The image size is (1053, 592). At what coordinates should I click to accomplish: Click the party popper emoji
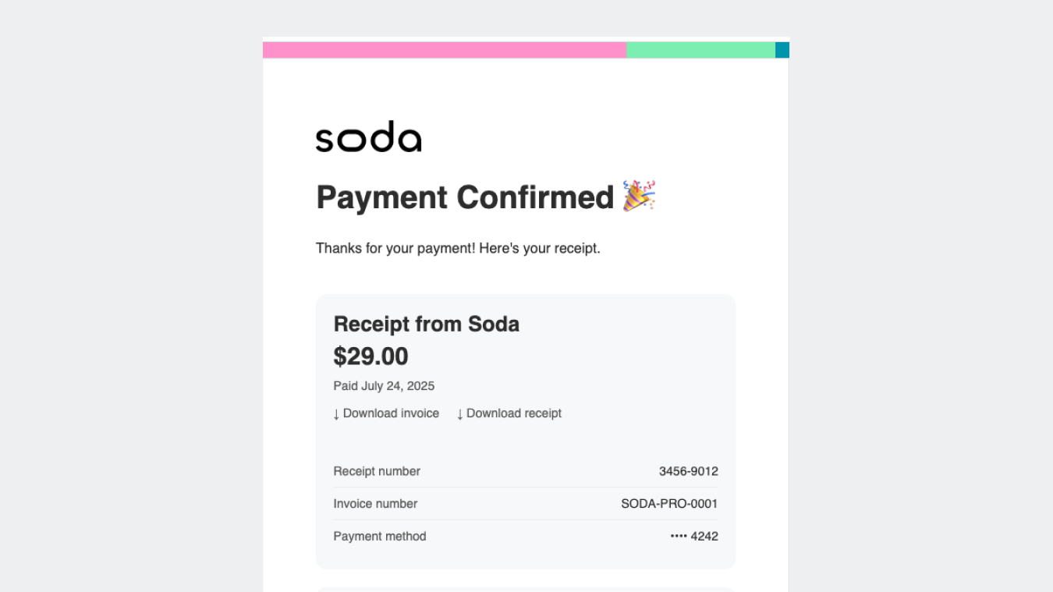[641, 197]
